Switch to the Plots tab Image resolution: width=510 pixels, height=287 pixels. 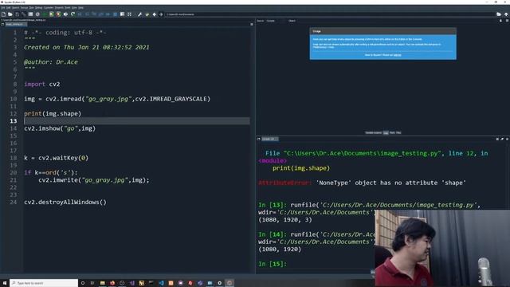click(x=392, y=133)
